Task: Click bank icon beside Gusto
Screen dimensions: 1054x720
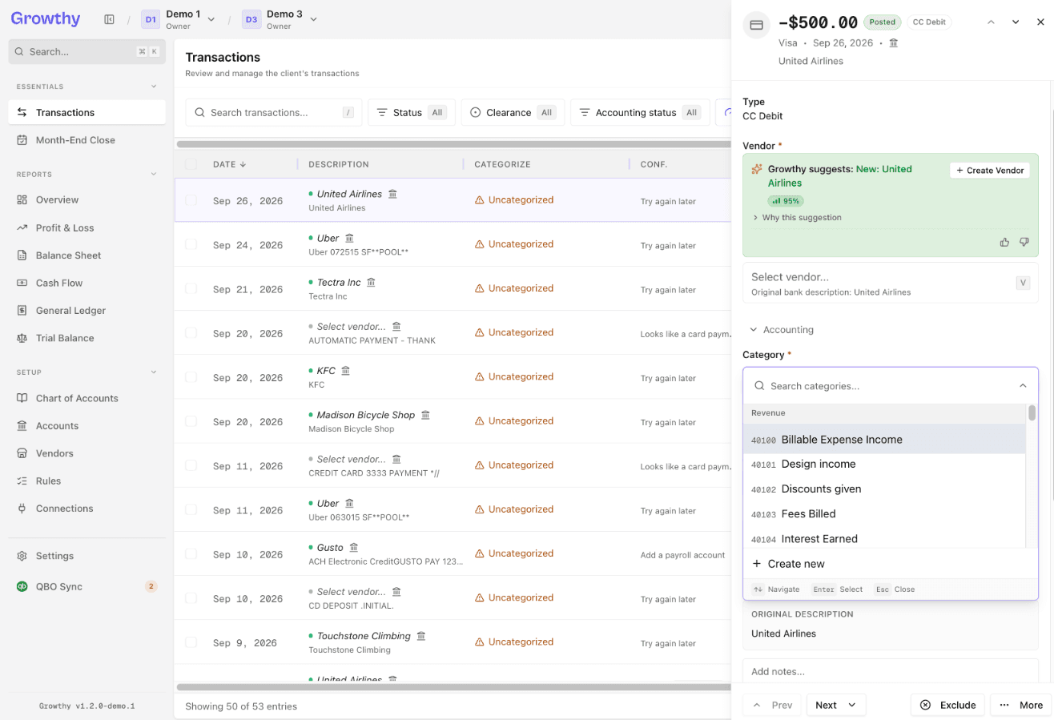Action: click(353, 548)
